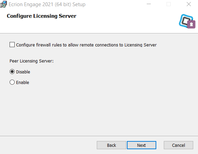Click the purple user badge on logo
Screen dimensions: 198x154
pyautogui.click(x=191, y=24)
